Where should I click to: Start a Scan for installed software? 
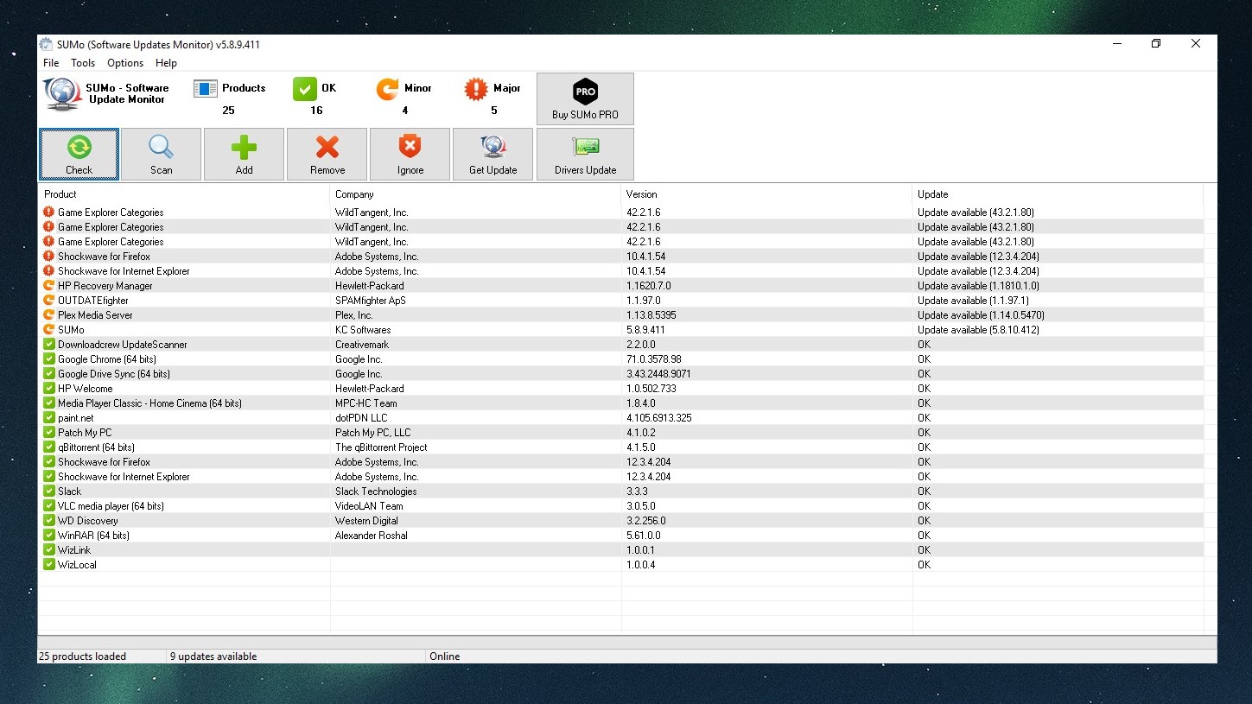click(162, 154)
